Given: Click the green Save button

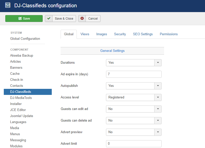Looking at the screenshot, I should tap(24, 19).
